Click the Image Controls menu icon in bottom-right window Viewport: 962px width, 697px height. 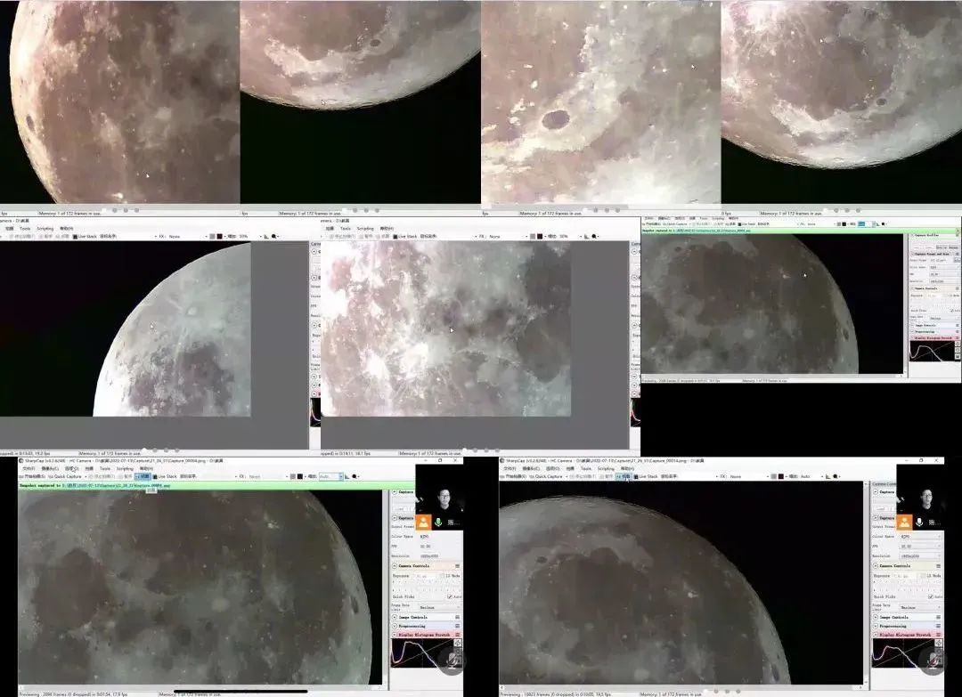click(938, 617)
